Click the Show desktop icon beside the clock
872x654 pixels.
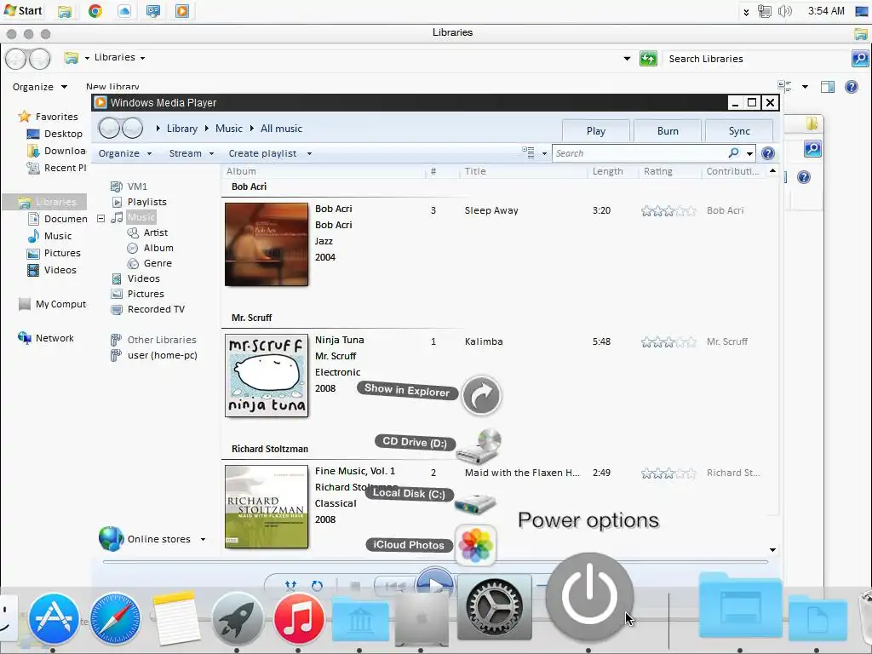click(x=862, y=11)
